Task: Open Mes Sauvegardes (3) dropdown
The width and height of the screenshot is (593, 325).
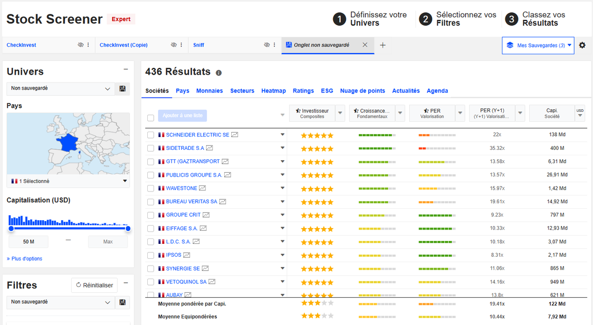Action: pos(538,45)
